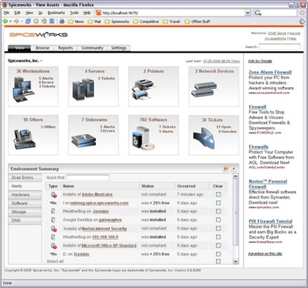Open the File menu
The image size is (308, 288).
(x=6, y=13)
